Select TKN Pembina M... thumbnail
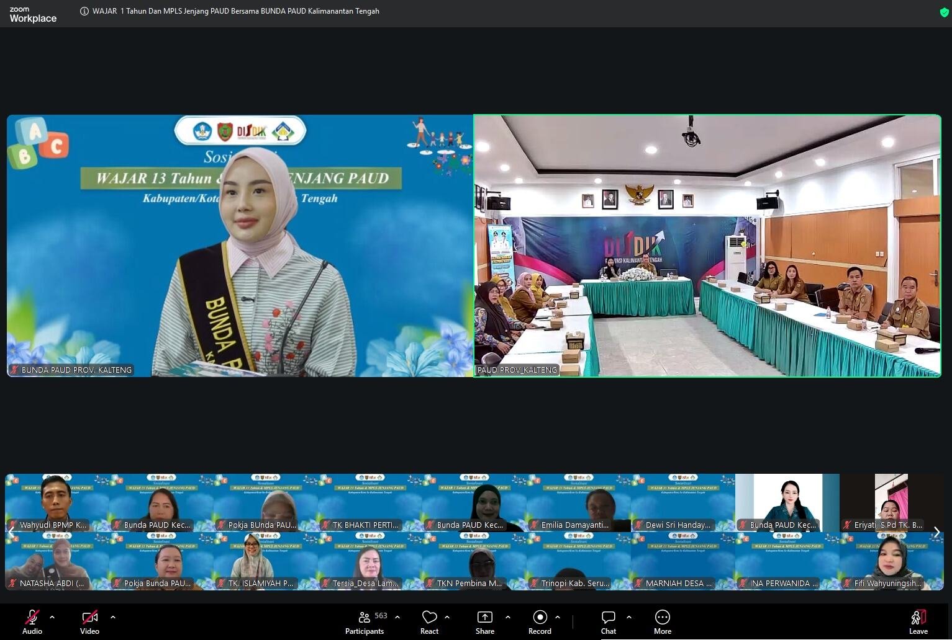 tap(474, 561)
